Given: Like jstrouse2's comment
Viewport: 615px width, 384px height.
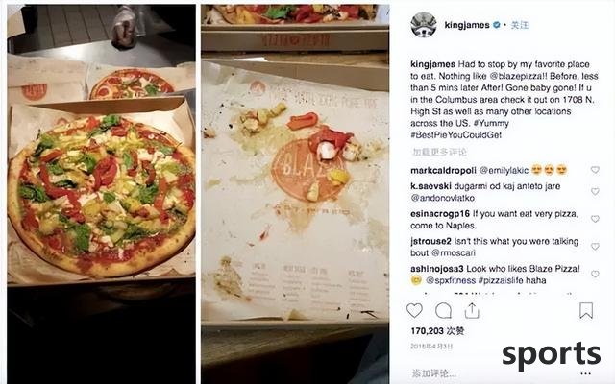Looking at the screenshot, I should pos(595,246).
